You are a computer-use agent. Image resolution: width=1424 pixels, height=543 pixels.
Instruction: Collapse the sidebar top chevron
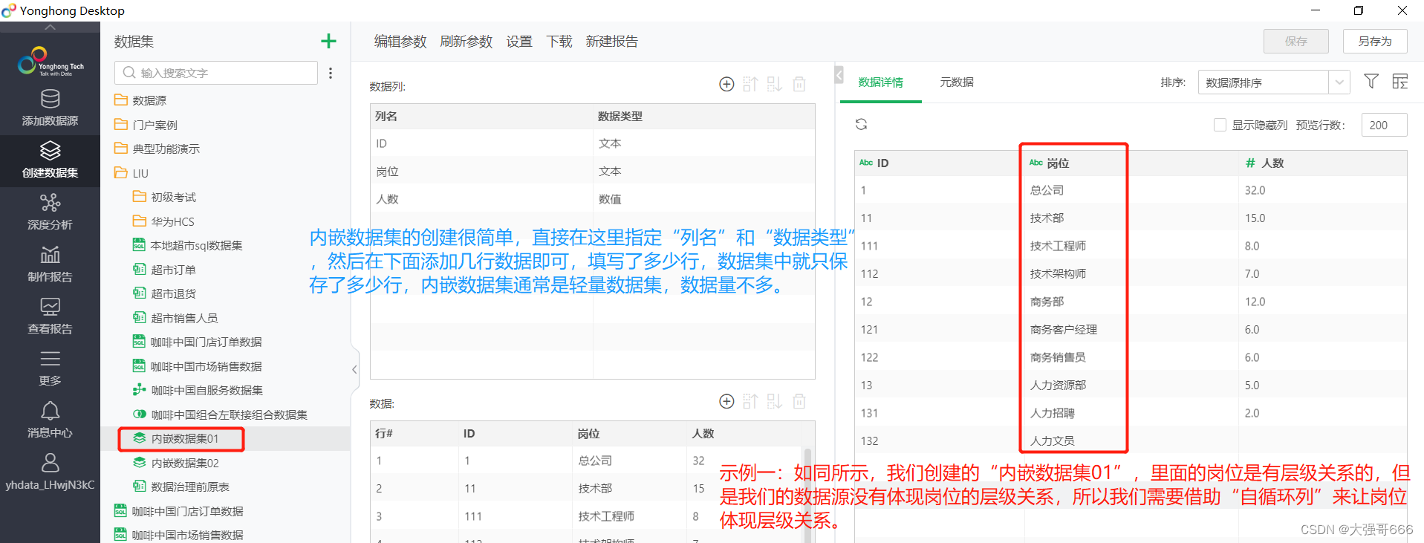pos(50,27)
